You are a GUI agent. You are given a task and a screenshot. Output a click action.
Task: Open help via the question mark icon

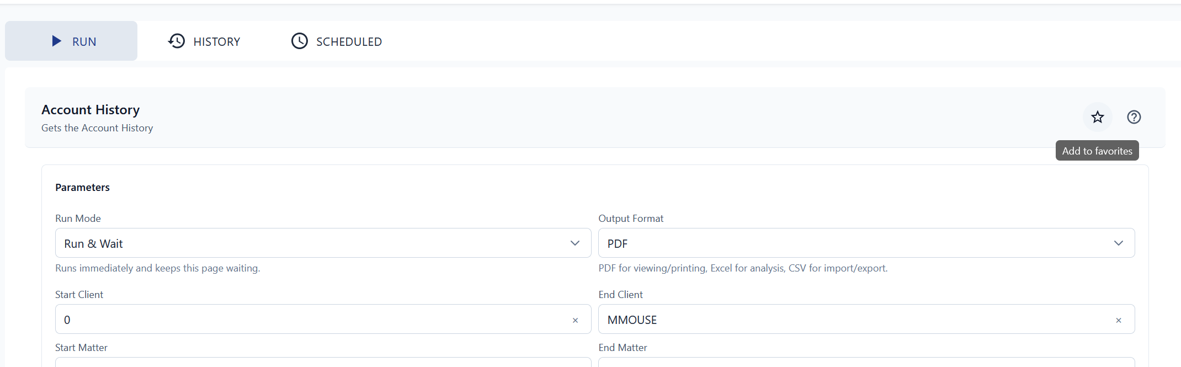(1134, 117)
